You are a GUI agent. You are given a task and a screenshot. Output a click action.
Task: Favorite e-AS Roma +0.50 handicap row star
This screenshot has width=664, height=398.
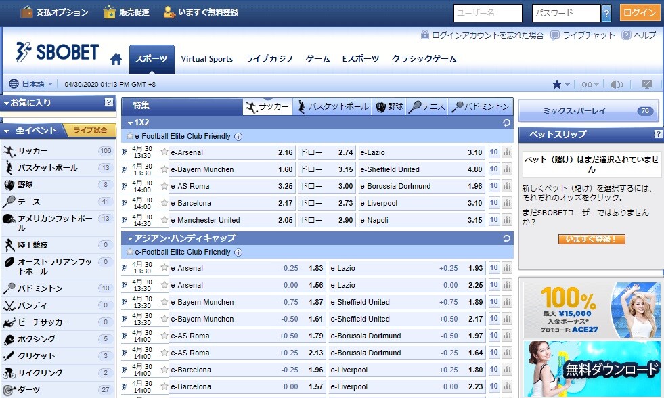pos(164,335)
